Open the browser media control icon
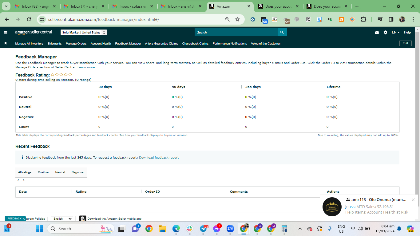 click(x=380, y=19)
